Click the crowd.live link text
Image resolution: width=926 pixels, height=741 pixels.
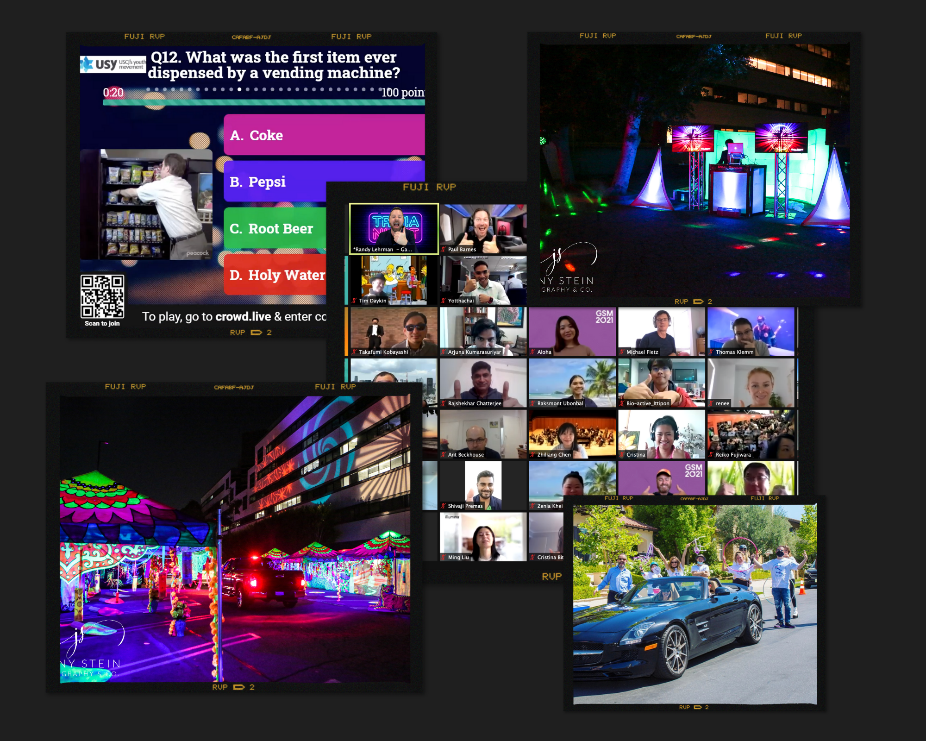[243, 316]
